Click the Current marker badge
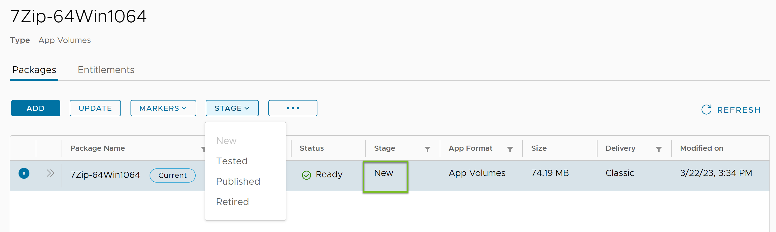This screenshot has width=776, height=232. (172, 175)
